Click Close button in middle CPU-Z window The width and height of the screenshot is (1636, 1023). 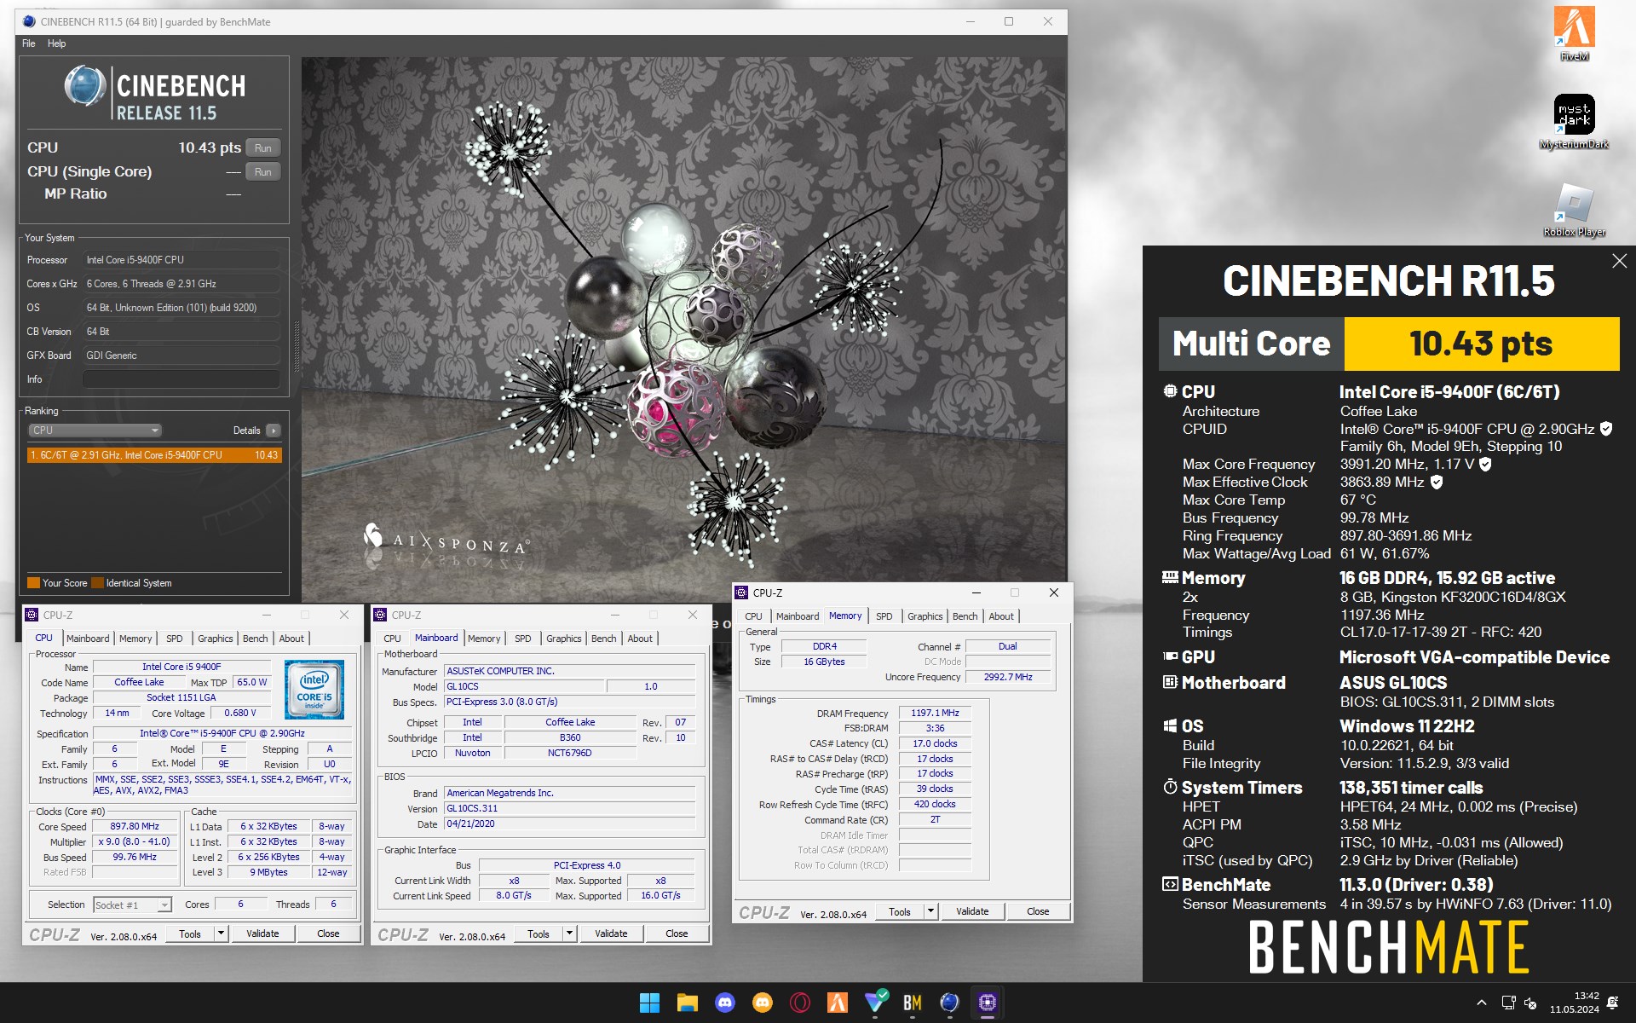click(x=677, y=933)
